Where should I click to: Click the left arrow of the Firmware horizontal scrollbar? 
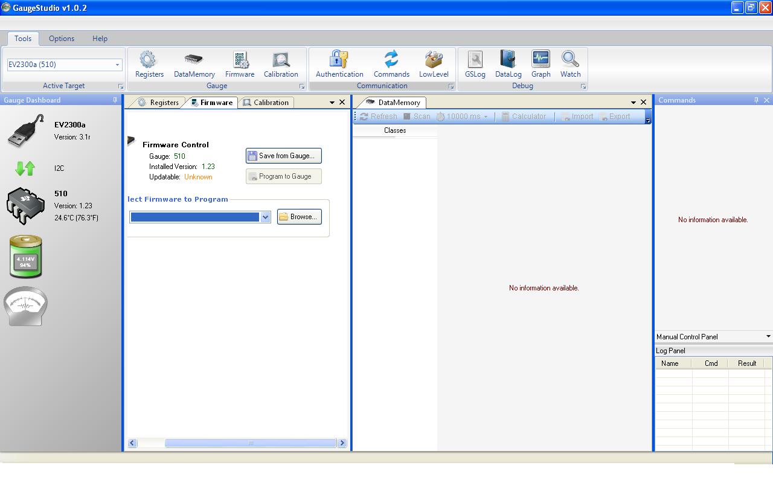132,443
